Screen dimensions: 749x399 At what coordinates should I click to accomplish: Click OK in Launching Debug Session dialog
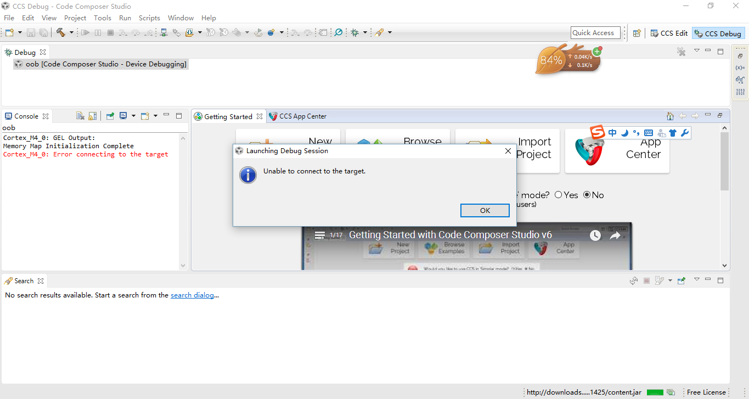(485, 211)
